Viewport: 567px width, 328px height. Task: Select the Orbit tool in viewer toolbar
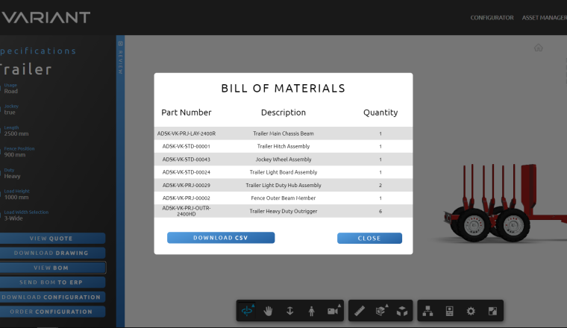click(x=248, y=311)
